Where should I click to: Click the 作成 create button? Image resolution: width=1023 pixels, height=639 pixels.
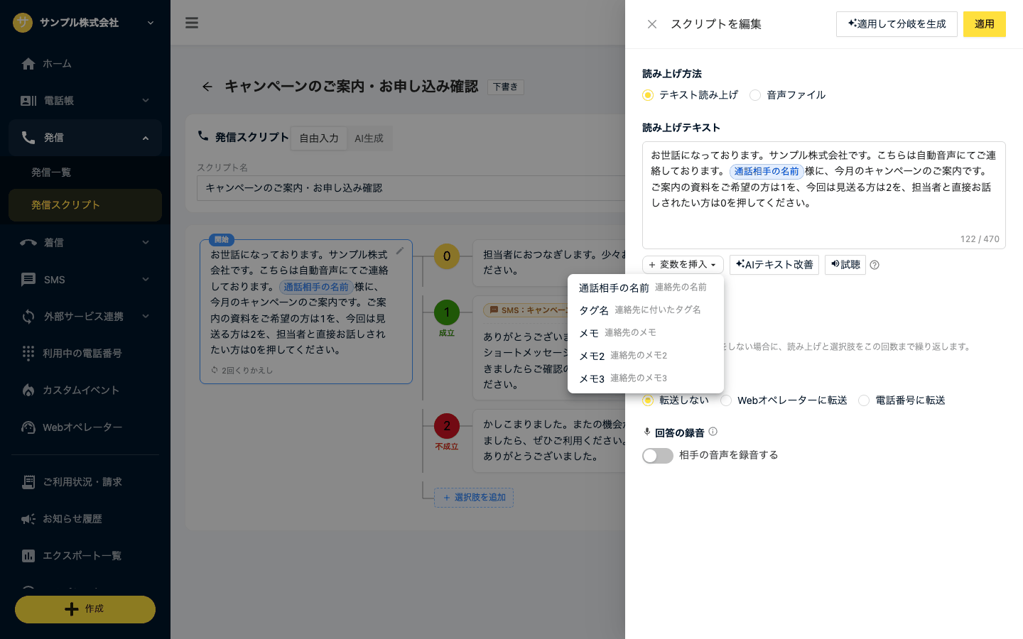[85, 609]
